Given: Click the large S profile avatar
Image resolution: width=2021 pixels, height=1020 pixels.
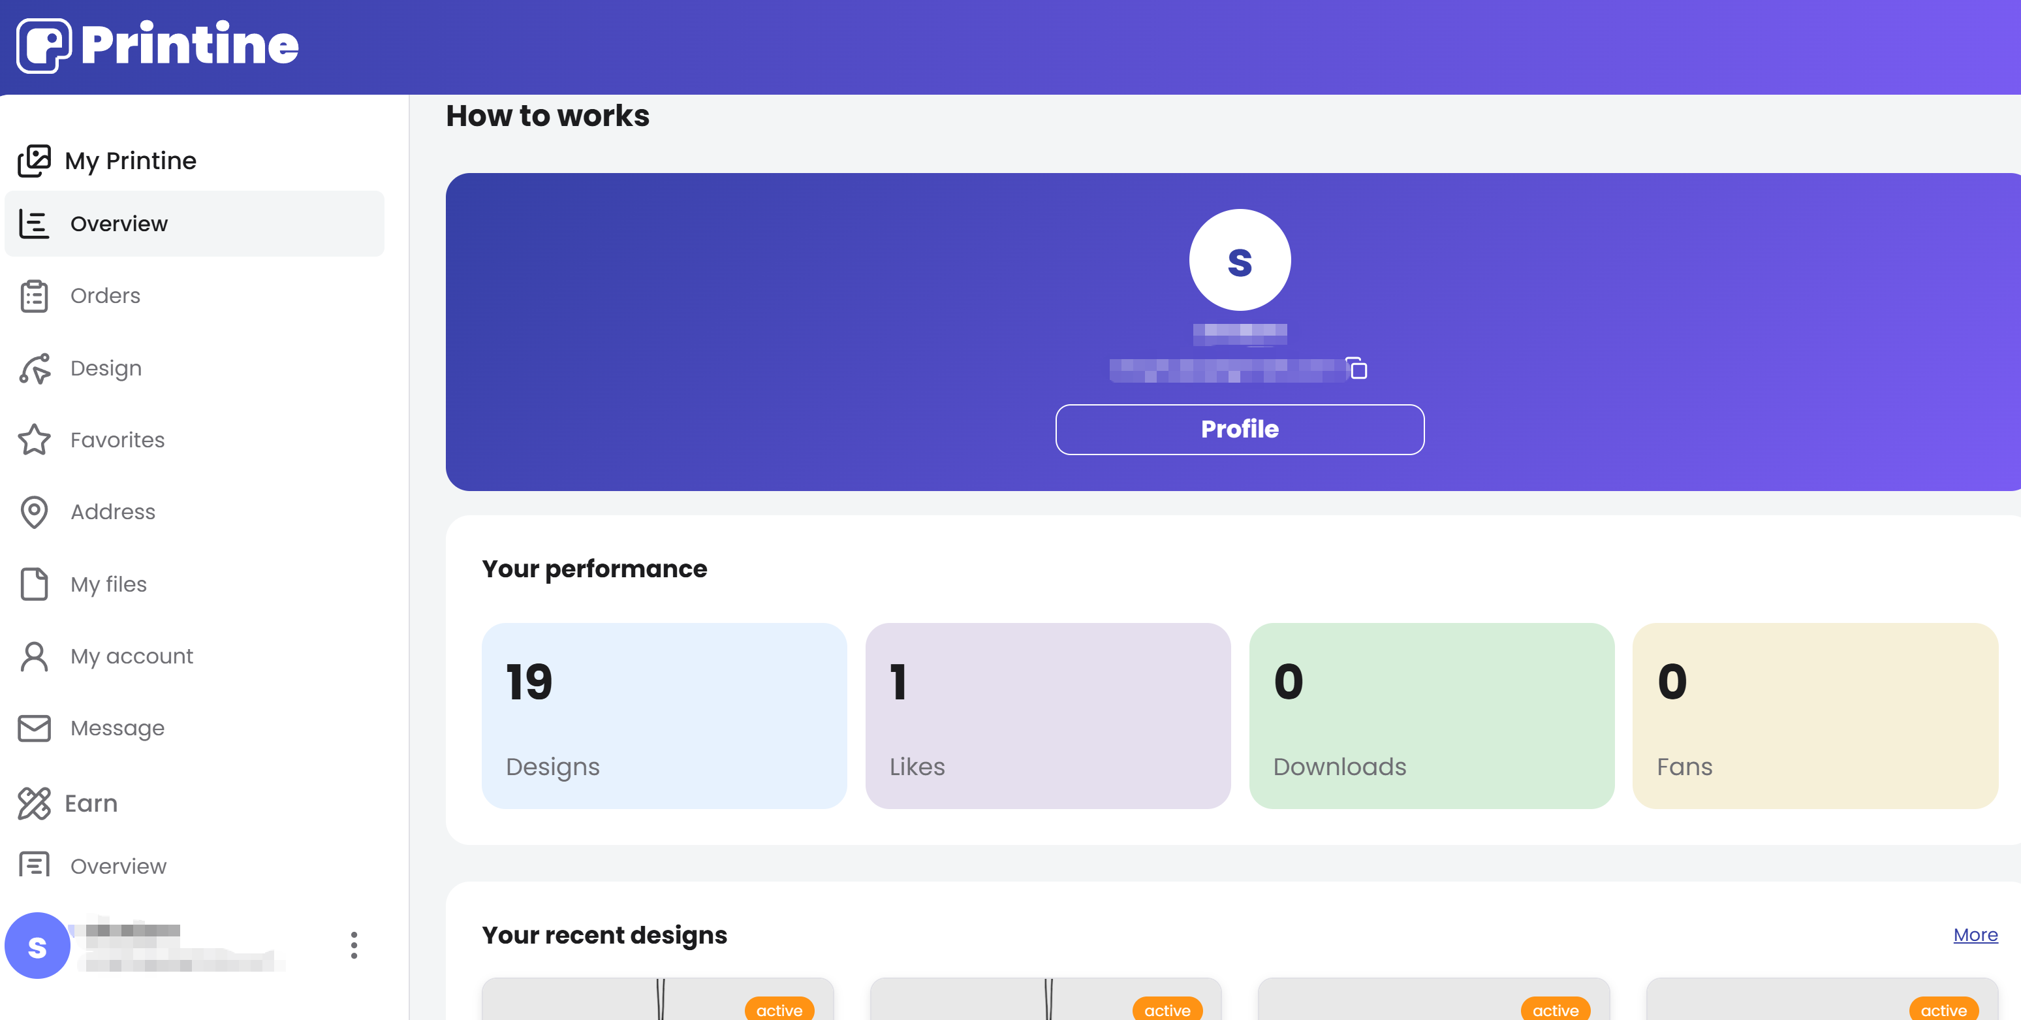Looking at the screenshot, I should 1239,260.
